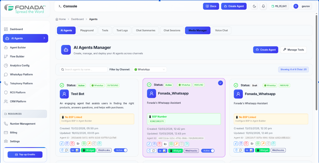
Task: Select the Media Manager tab
Action: tap(198, 30)
